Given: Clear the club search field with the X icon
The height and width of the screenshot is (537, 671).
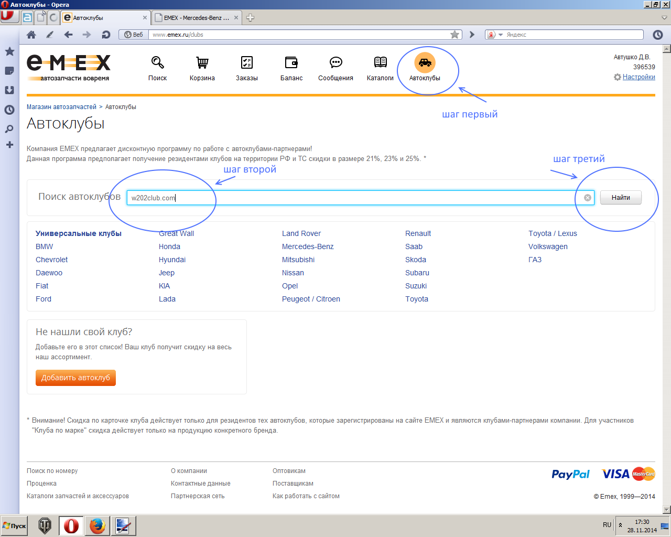Looking at the screenshot, I should click(x=588, y=198).
